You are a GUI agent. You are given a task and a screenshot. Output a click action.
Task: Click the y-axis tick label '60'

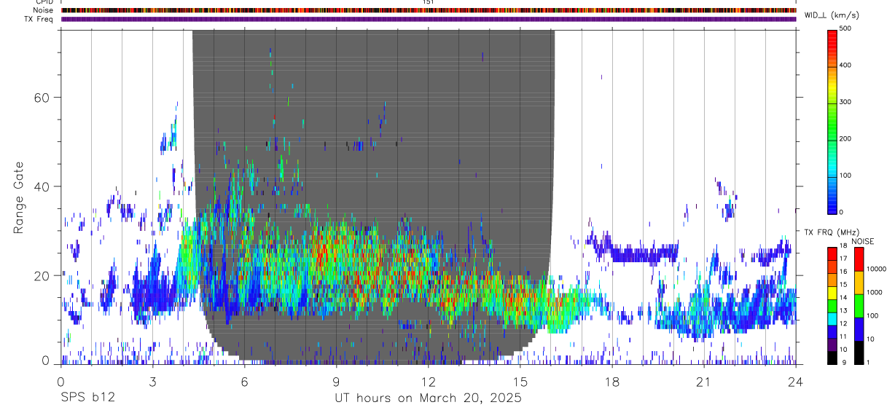[x=43, y=98]
